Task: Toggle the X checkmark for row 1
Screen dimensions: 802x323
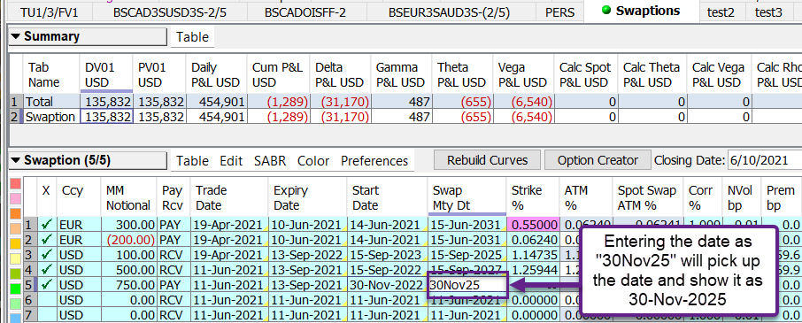Action: click(x=47, y=224)
